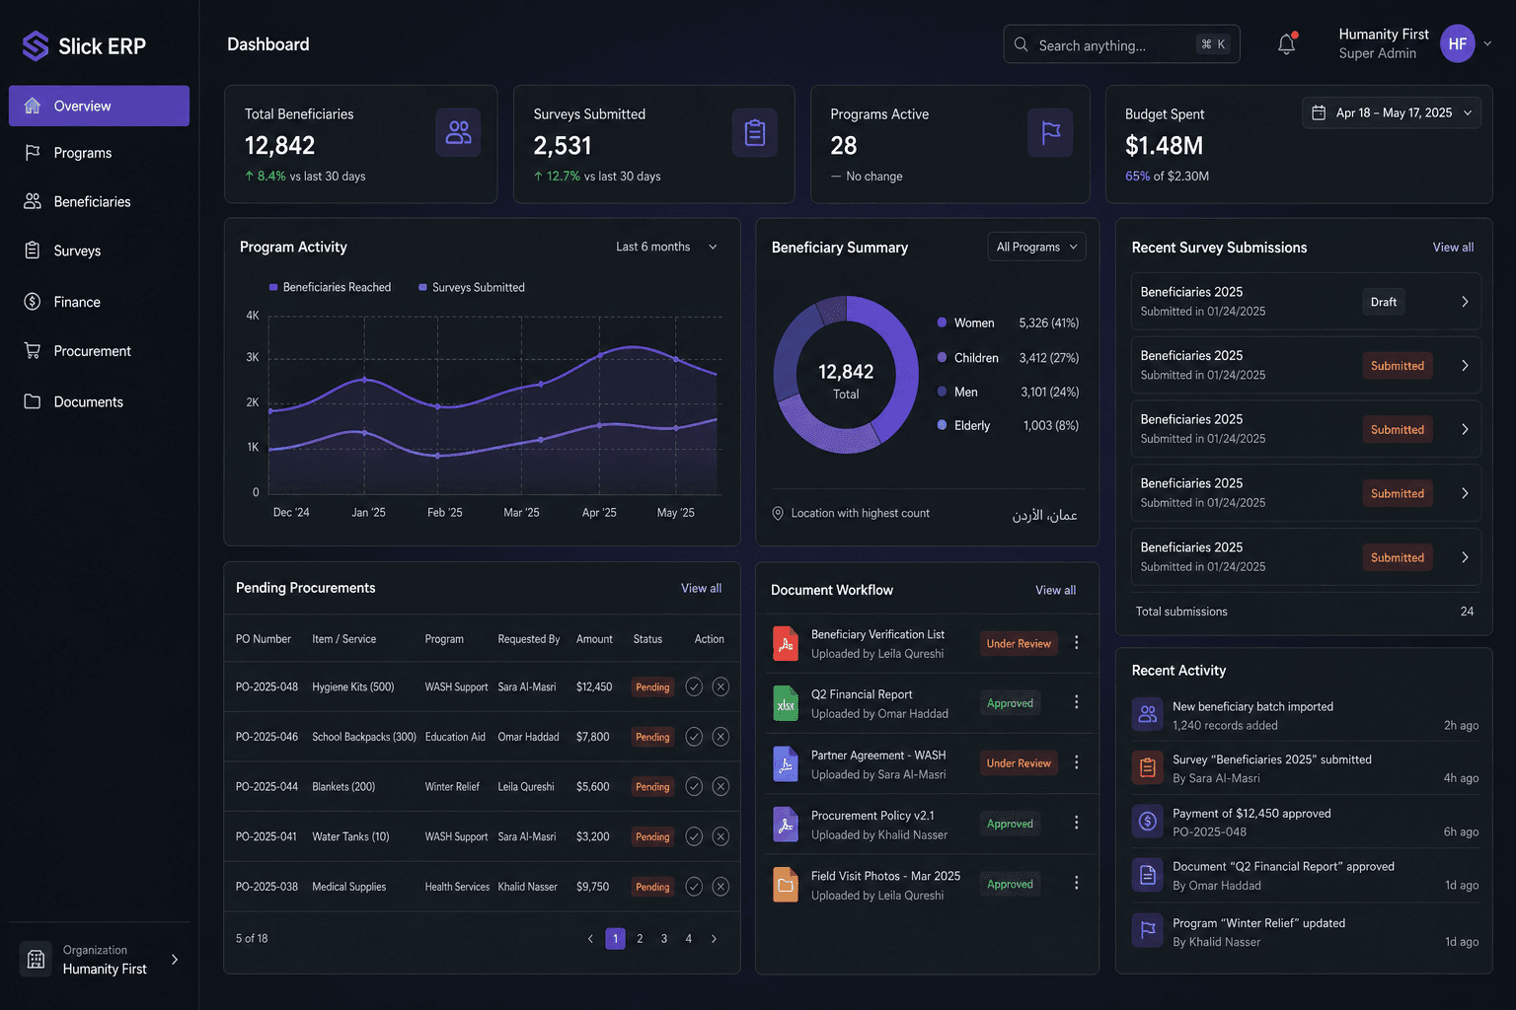Click the Programs Active flag icon
The width and height of the screenshot is (1516, 1010).
[1050, 132]
